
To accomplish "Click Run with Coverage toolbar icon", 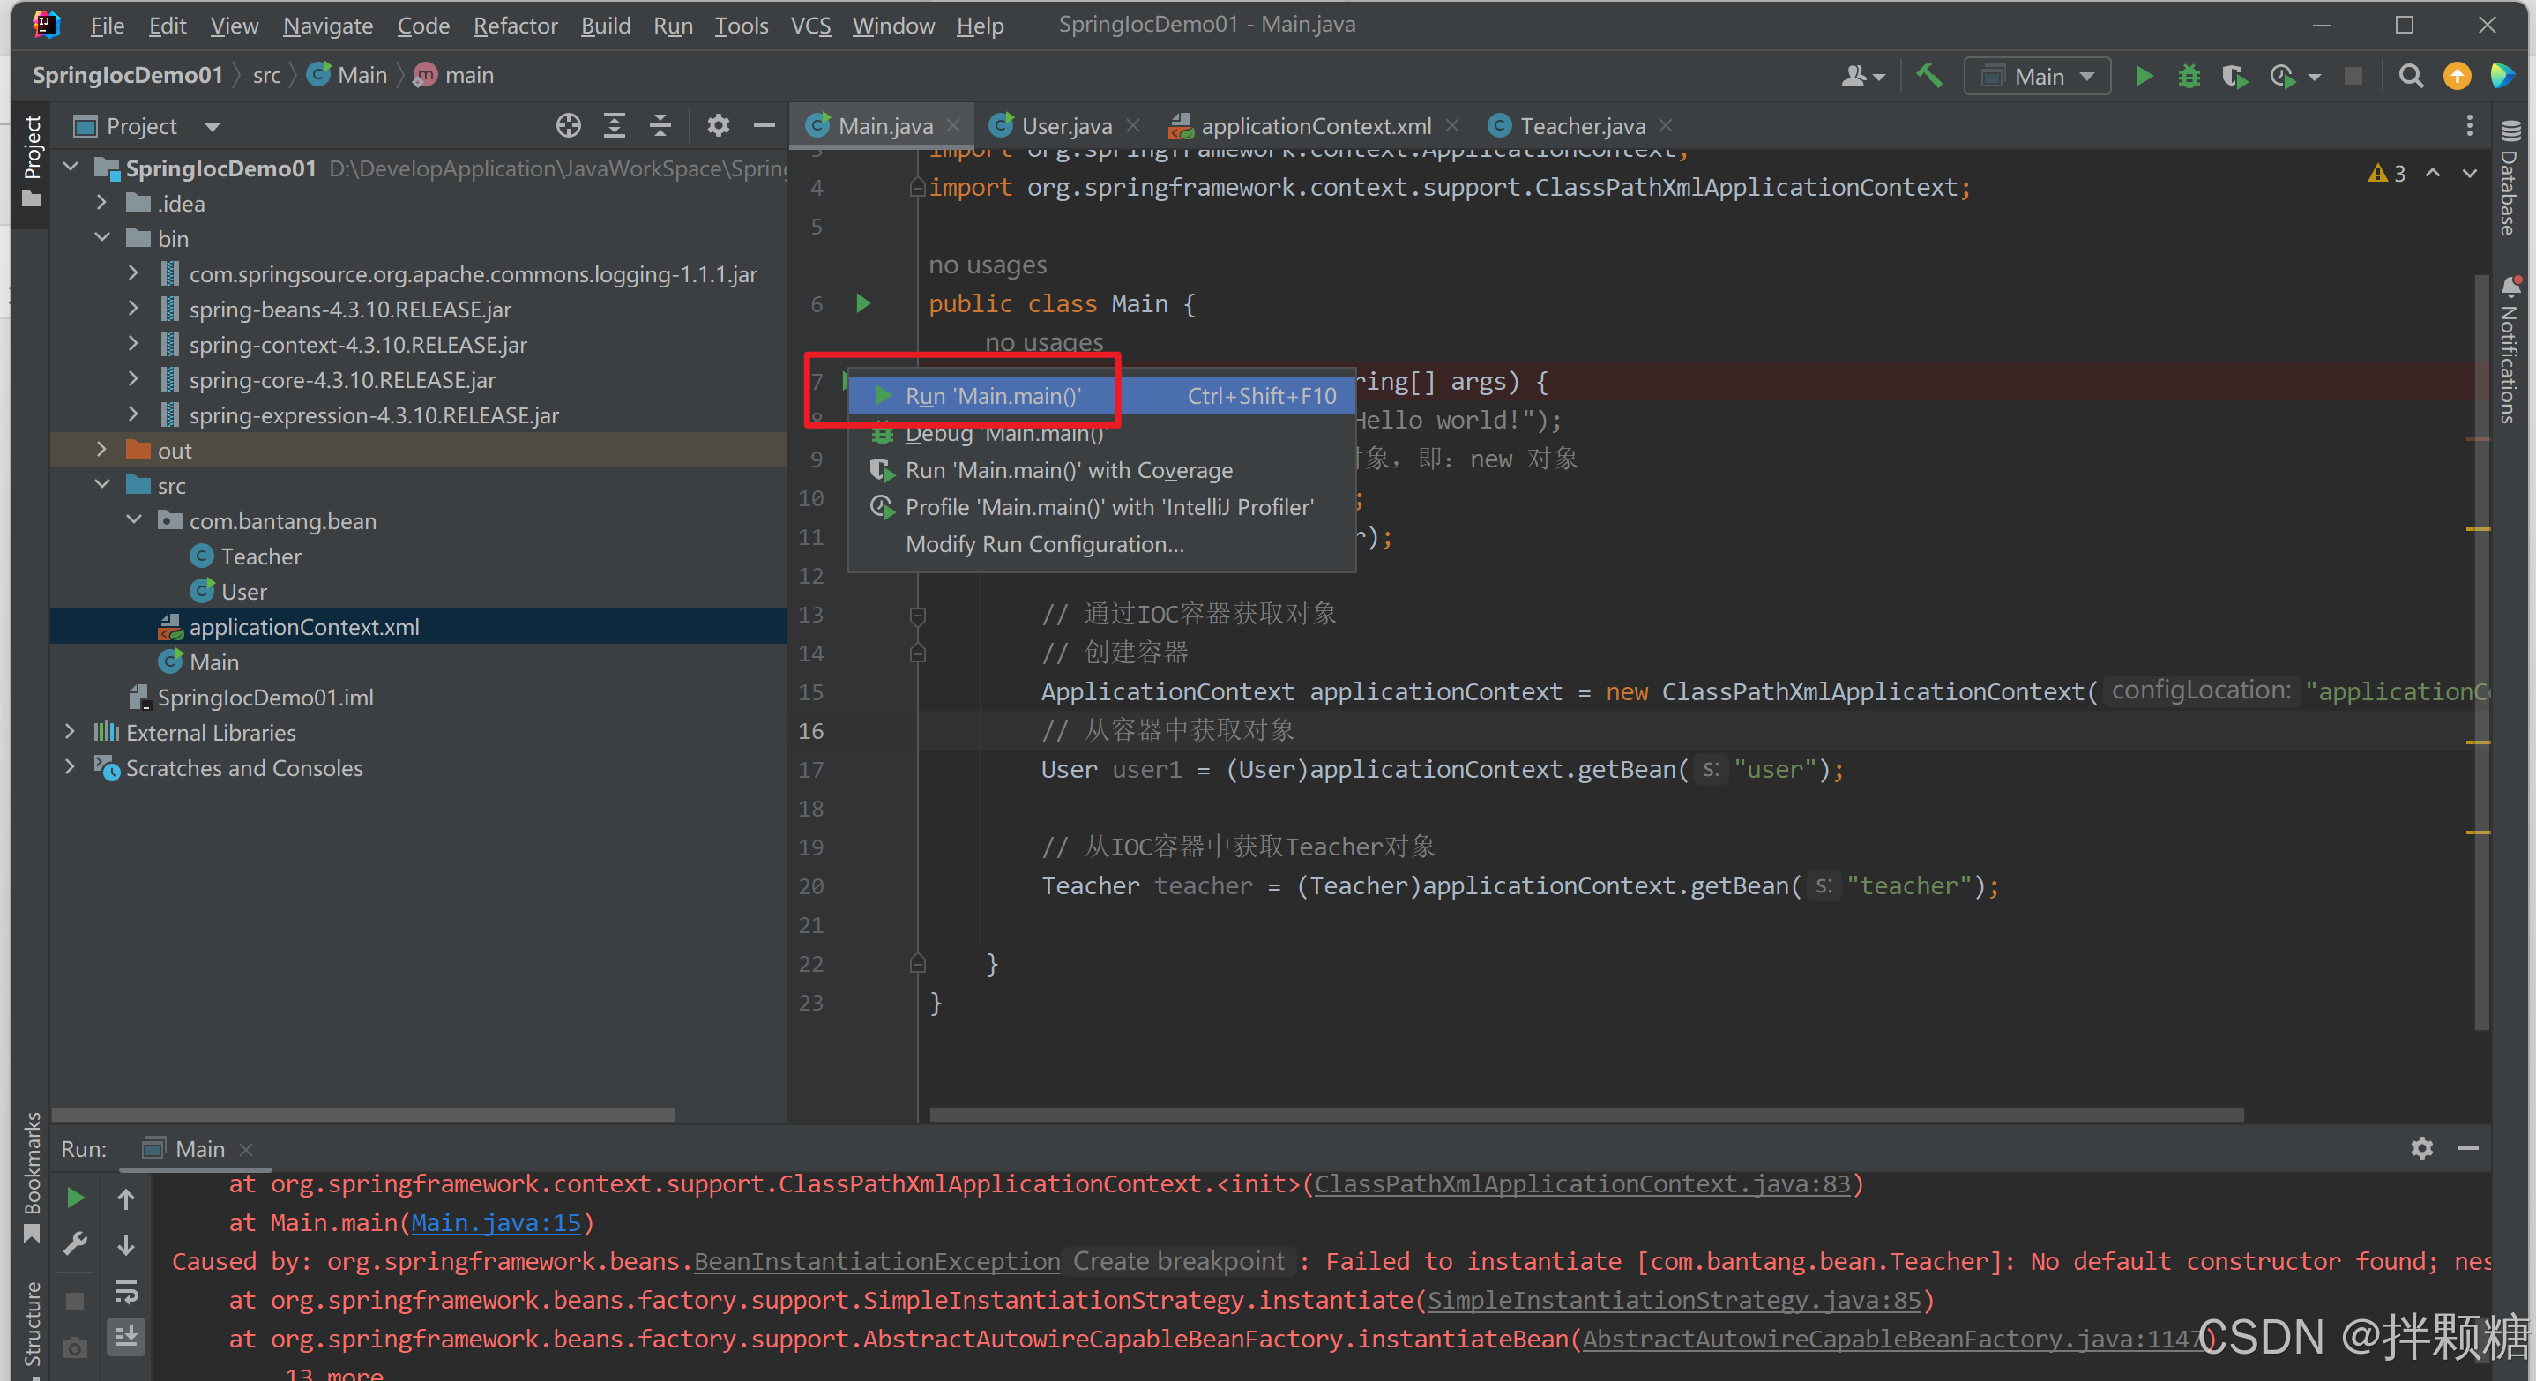I will 2234,76.
